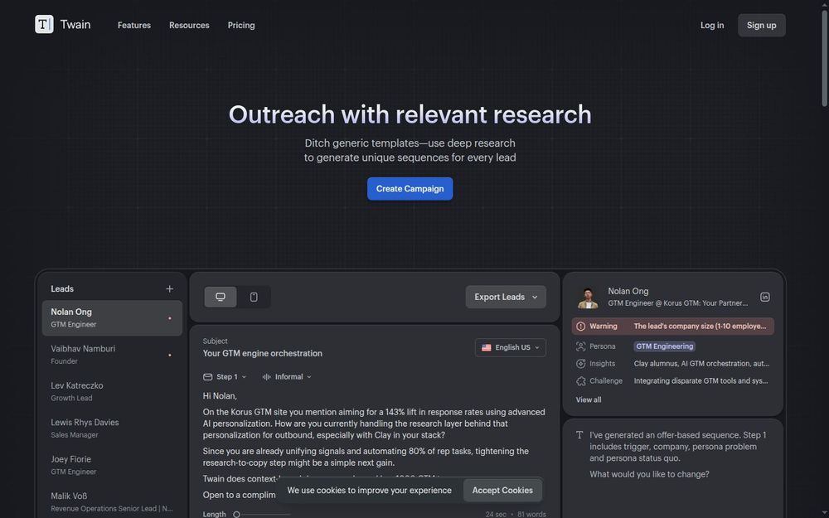
Task: Go to the Pricing page
Action: tap(241, 25)
